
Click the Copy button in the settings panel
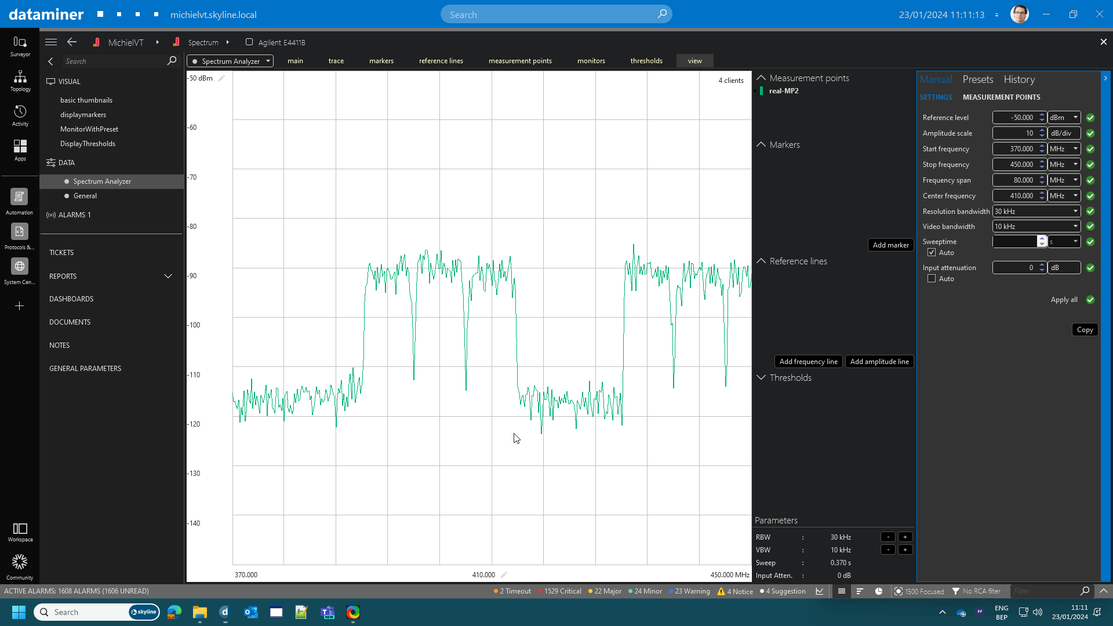tap(1085, 329)
